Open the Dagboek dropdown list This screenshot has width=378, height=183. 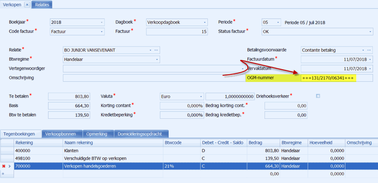coord(204,22)
